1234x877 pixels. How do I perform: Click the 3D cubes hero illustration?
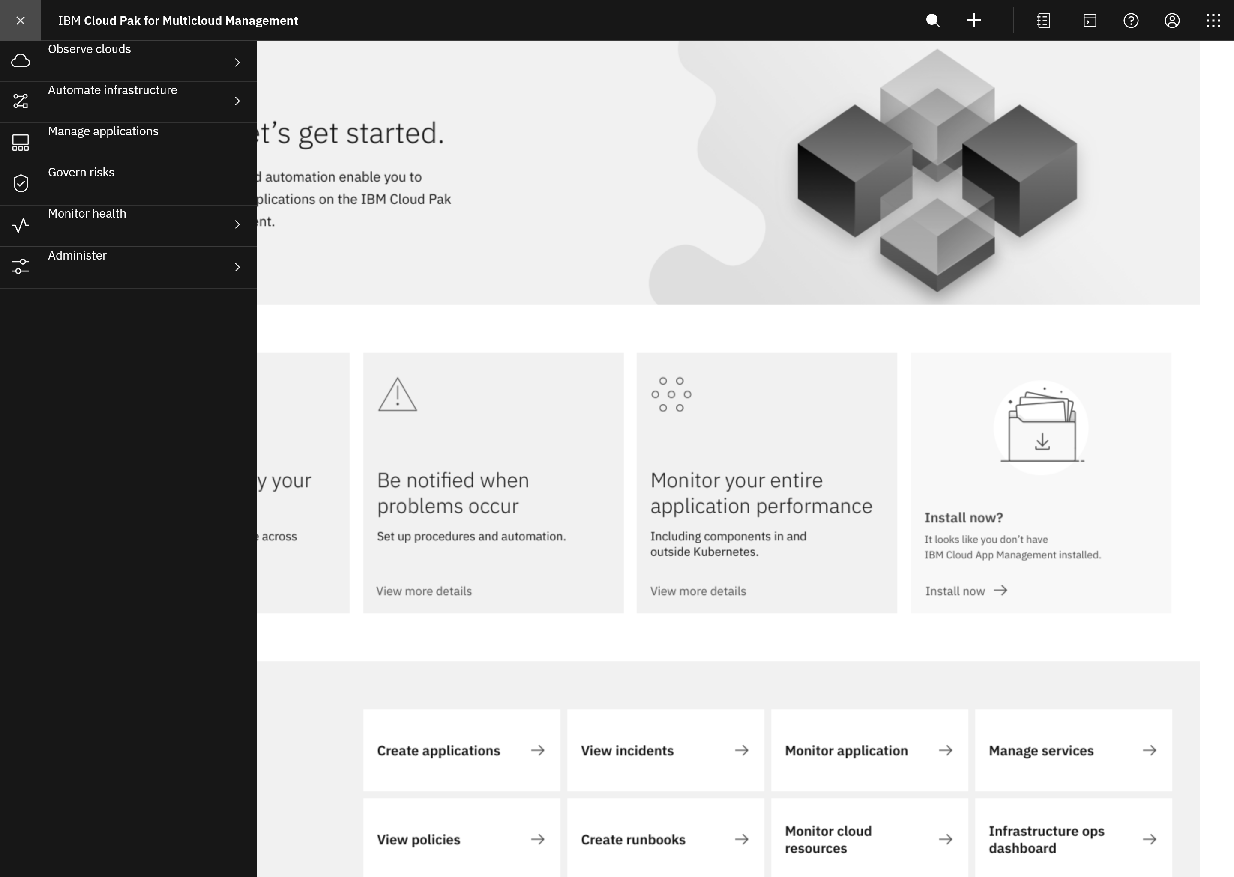(x=937, y=171)
